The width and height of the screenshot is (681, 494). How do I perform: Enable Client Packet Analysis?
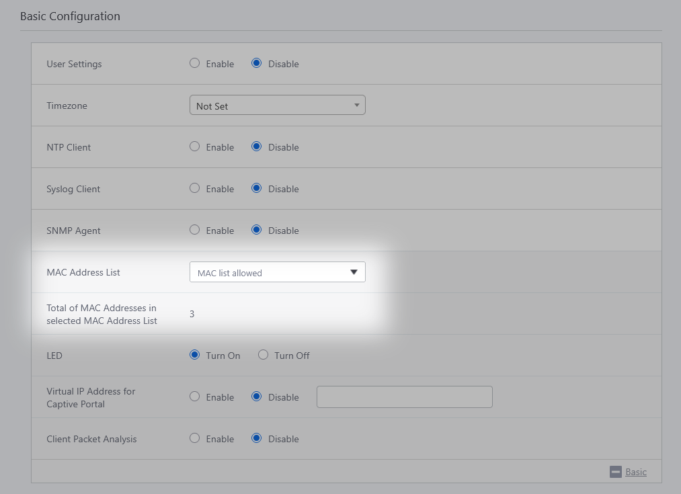195,438
